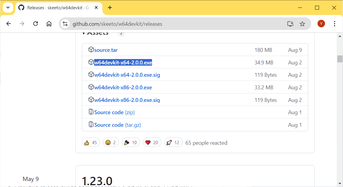Close the Releases skeeto/w64devkit tab

tap(96, 8)
